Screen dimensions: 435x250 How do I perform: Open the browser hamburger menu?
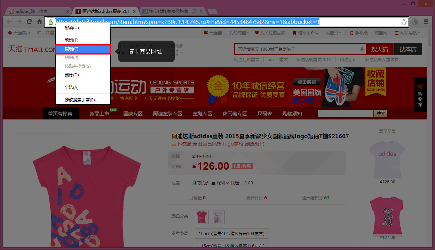(x=426, y=22)
